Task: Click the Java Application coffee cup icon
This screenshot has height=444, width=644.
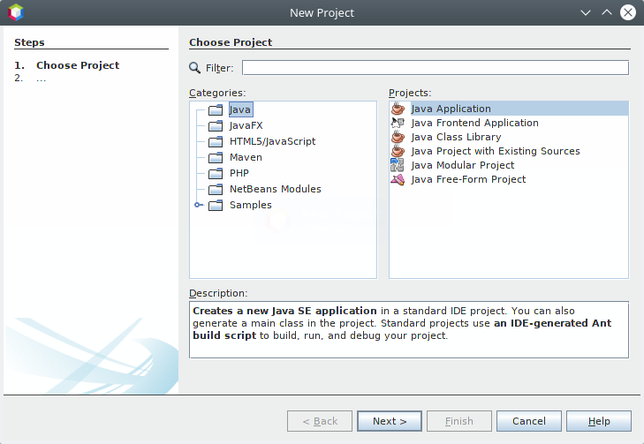Action: [398, 109]
